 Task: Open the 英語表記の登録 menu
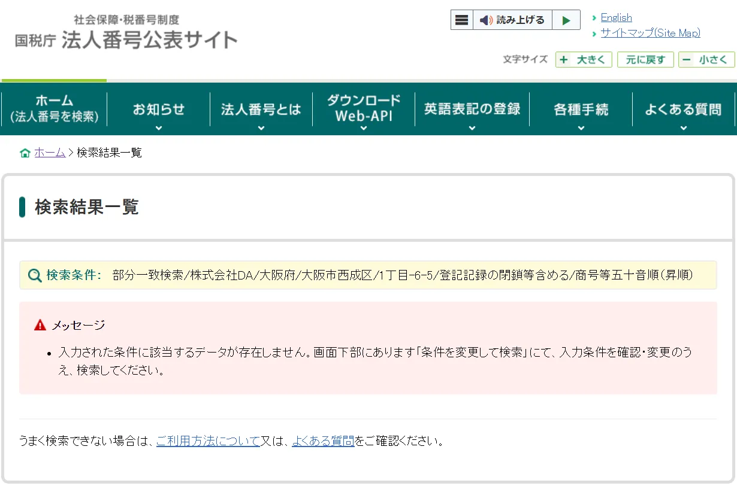click(x=472, y=110)
